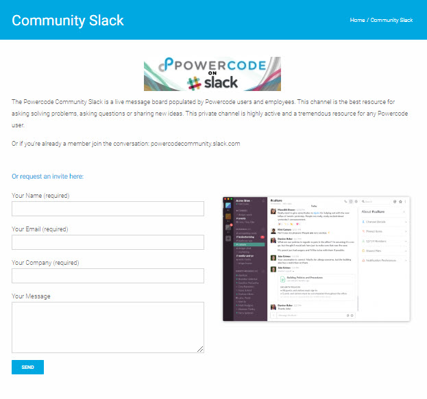Click the star icon in Slack screenshot header

[400, 201]
